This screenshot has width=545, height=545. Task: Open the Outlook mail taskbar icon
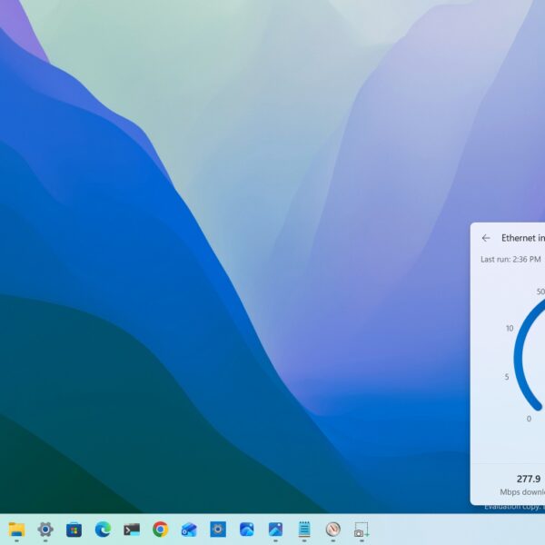point(189,530)
